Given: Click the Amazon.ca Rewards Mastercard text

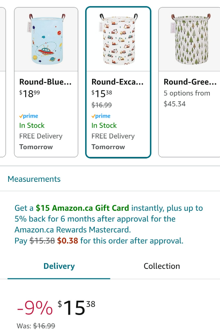Looking at the screenshot, I should [x=73, y=230].
